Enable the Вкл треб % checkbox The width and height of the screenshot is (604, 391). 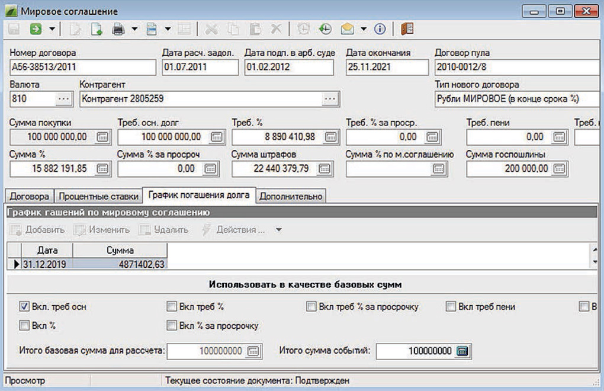click(x=172, y=307)
